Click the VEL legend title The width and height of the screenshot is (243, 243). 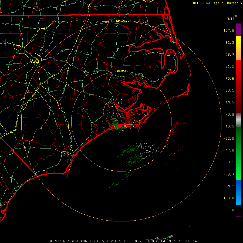click(x=237, y=16)
